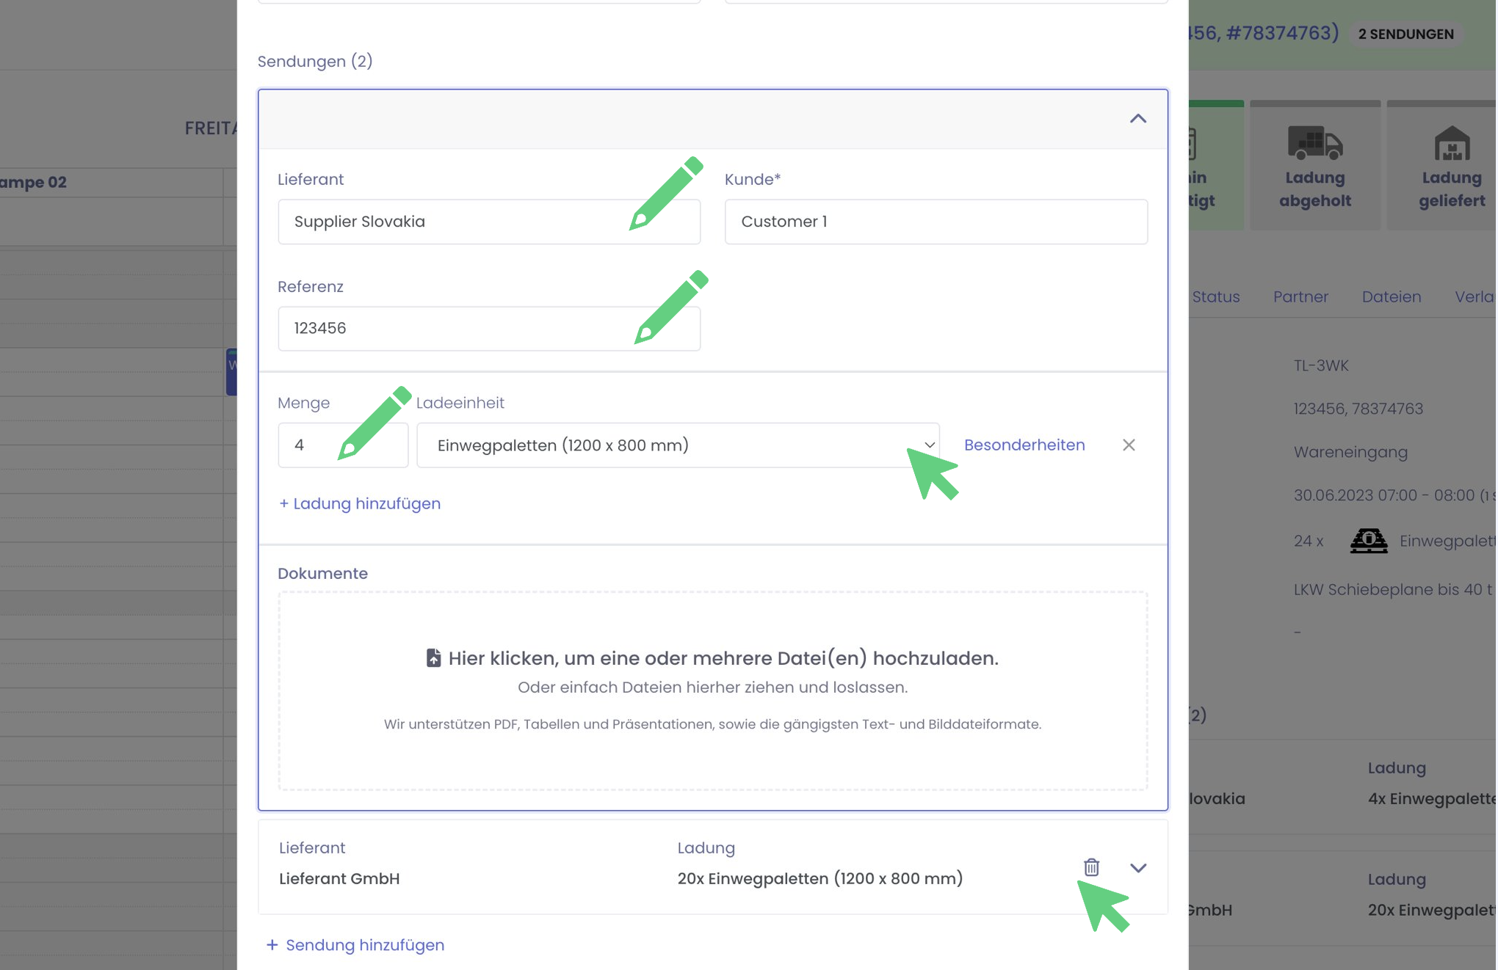This screenshot has width=1498, height=970.
Task: Select the Status tab
Action: [x=1215, y=296]
